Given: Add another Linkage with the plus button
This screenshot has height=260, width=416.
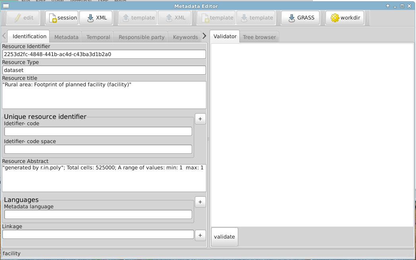Looking at the screenshot, I should tap(200, 235).
